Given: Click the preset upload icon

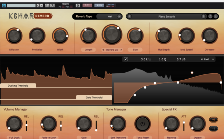Looking at the screenshot, I should [210, 16].
